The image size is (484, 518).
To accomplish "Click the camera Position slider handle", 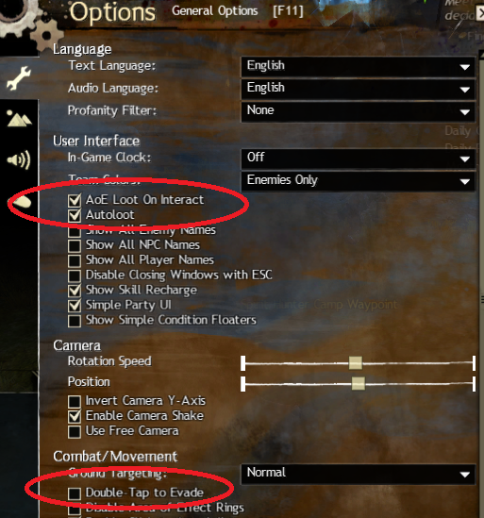I will (x=359, y=383).
